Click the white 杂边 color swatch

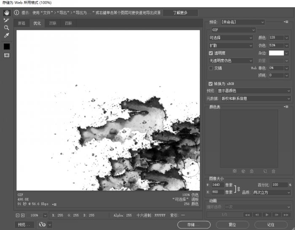click(276, 53)
